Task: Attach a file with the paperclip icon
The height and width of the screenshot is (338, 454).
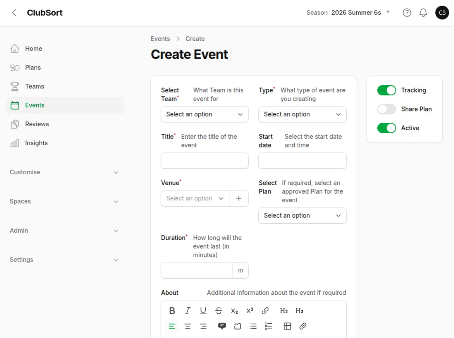Action: click(303, 326)
